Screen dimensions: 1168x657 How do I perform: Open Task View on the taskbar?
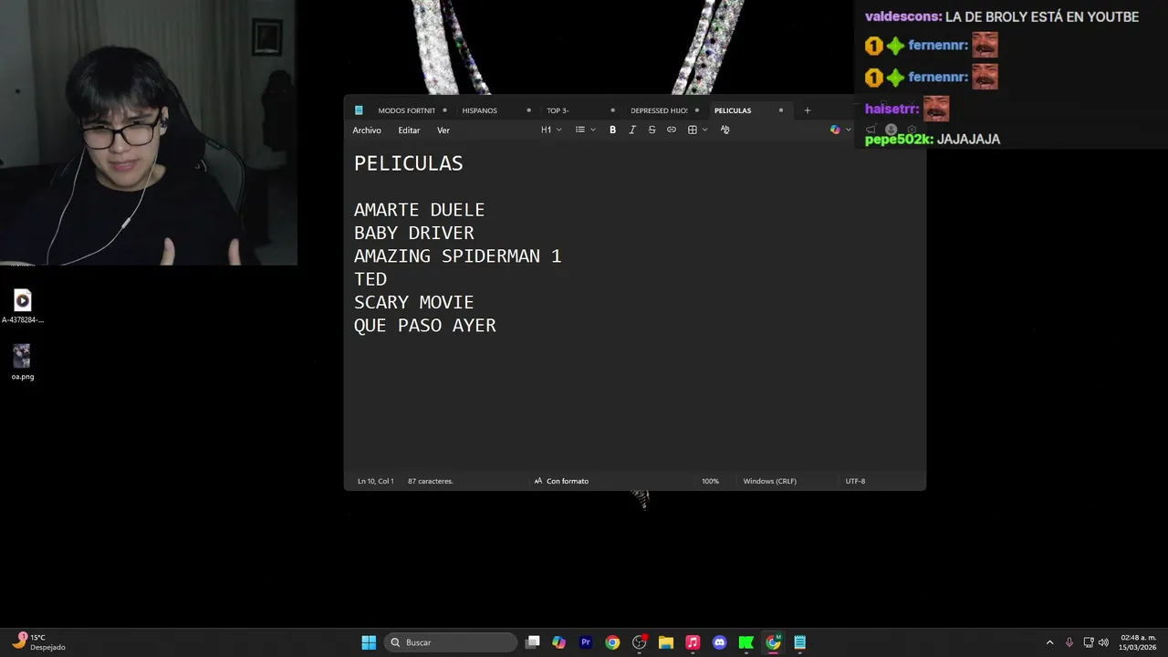pos(533,642)
